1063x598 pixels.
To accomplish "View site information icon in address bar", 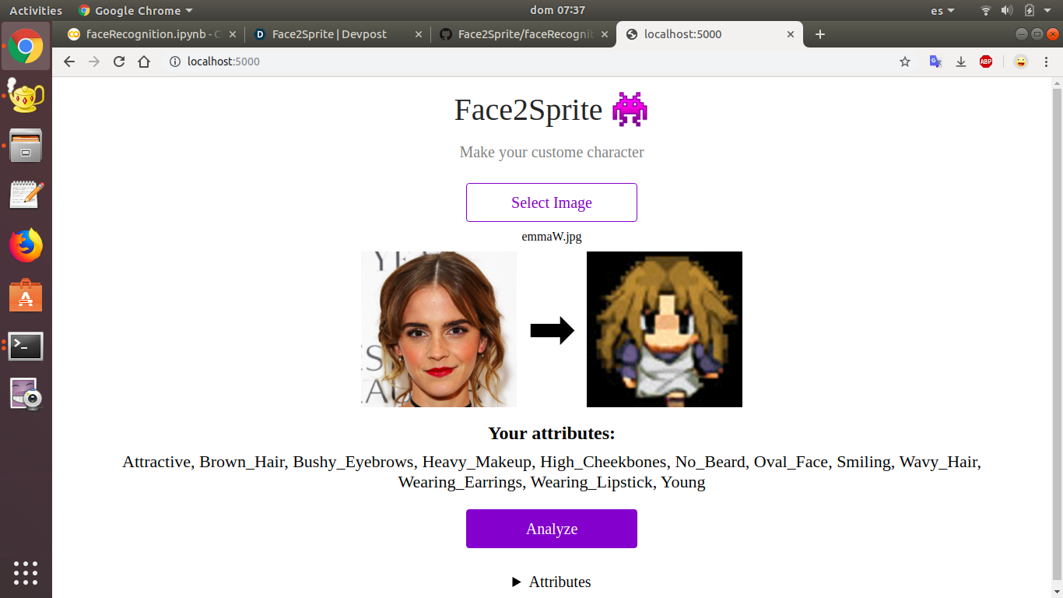I will point(175,62).
